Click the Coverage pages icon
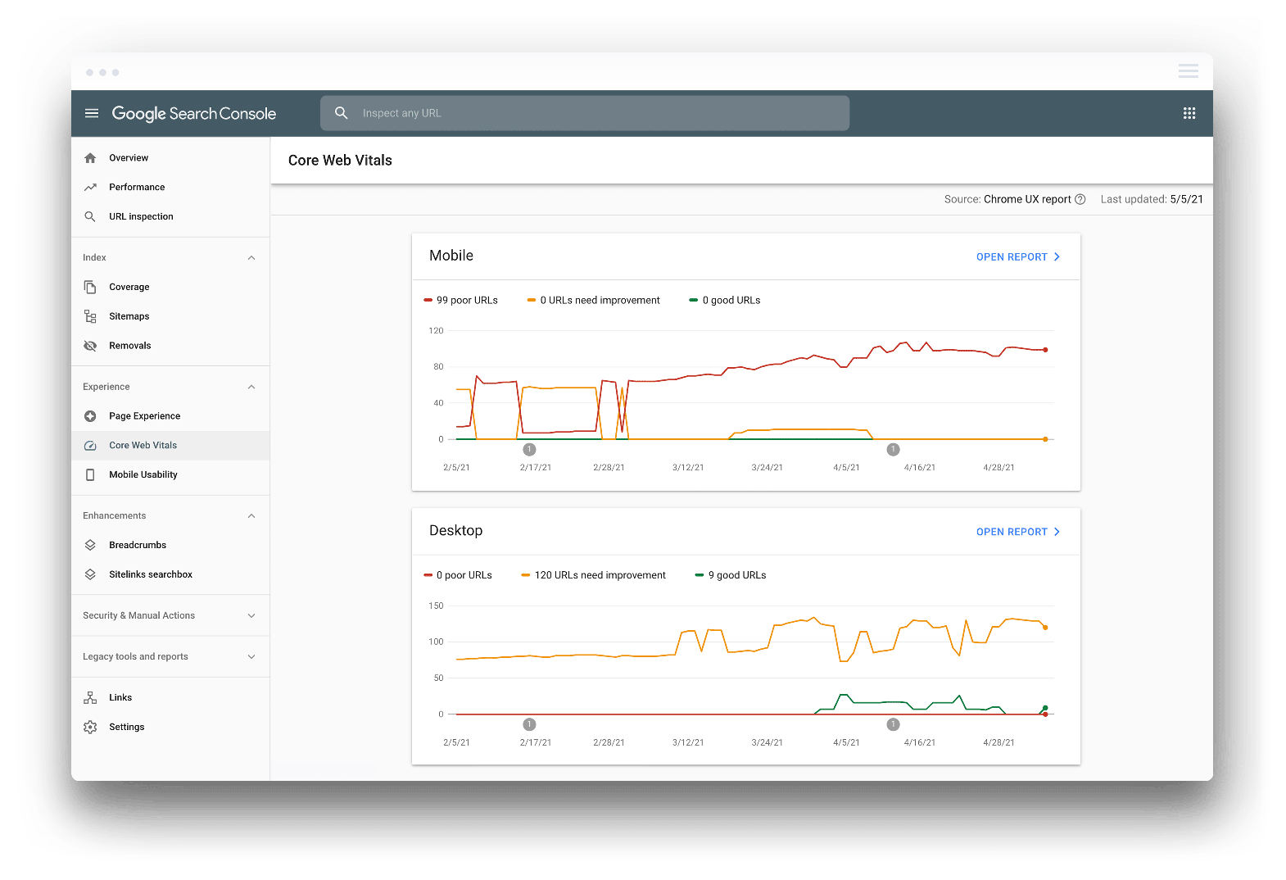The height and width of the screenshot is (880, 1286). pos(90,287)
